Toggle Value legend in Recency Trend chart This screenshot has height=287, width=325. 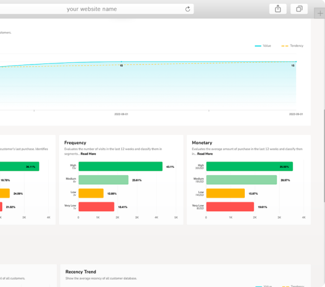click(263, 286)
